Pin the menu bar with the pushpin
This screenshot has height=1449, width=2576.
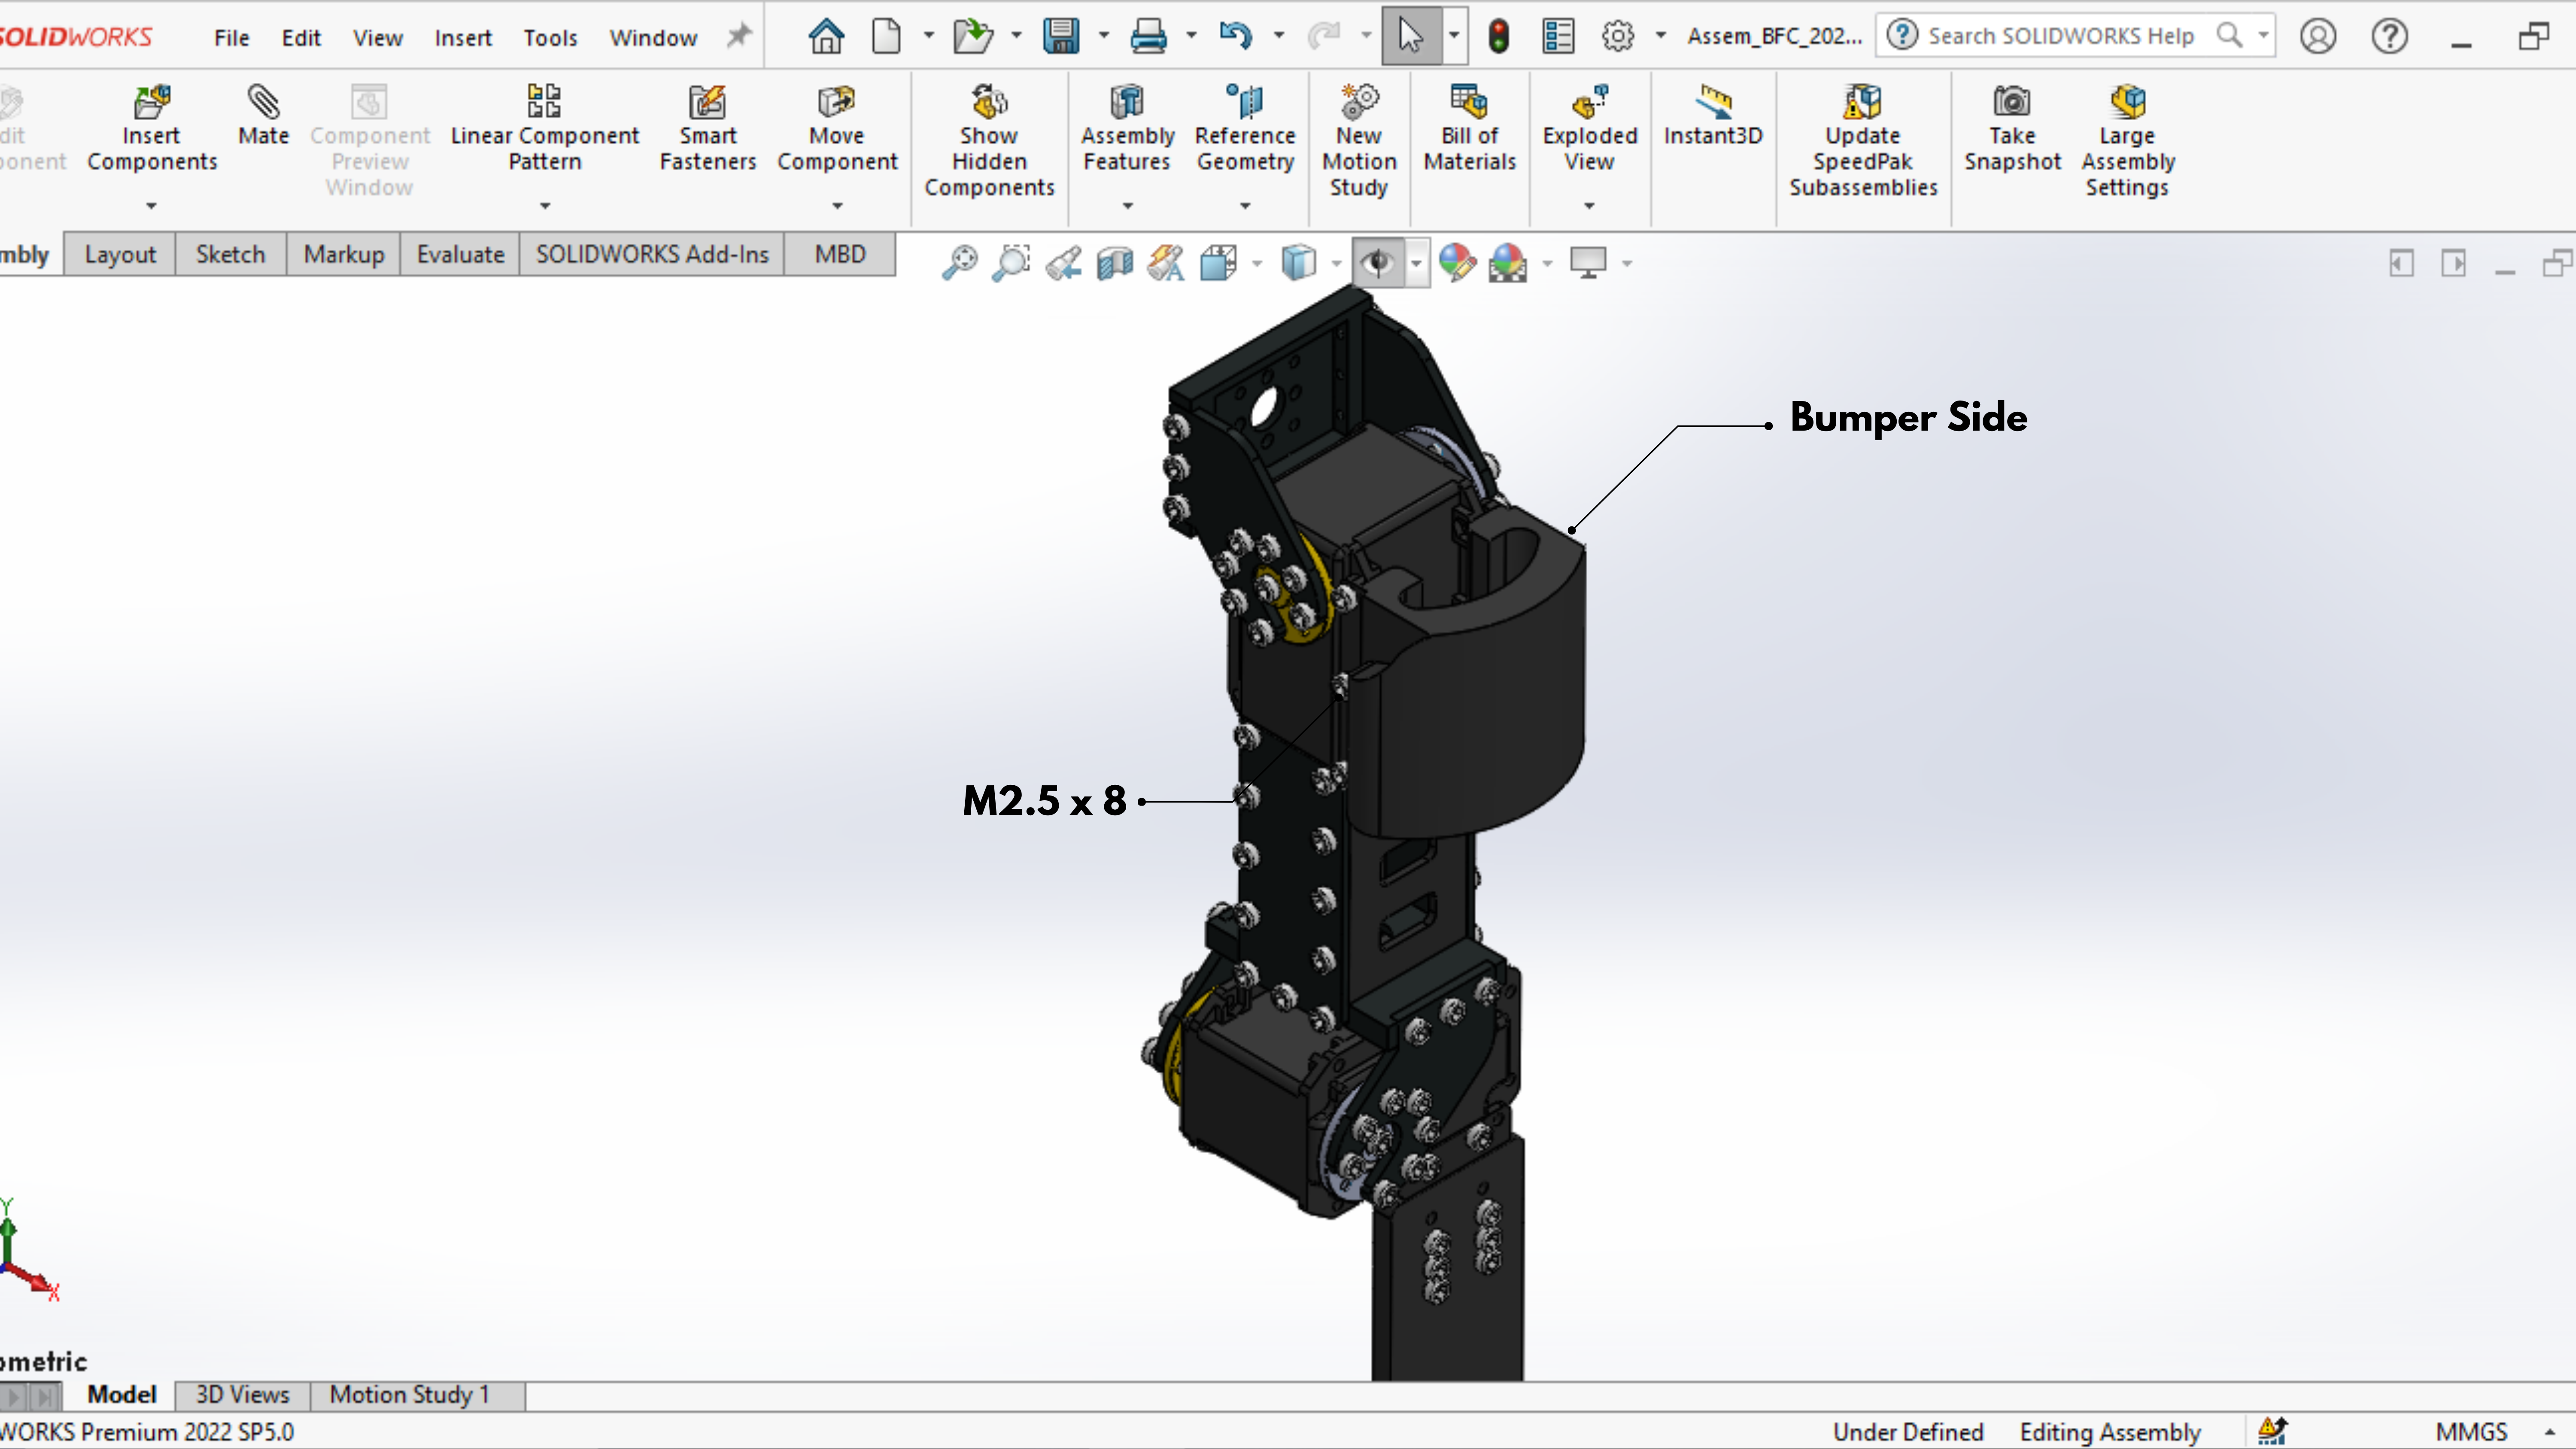[738, 36]
